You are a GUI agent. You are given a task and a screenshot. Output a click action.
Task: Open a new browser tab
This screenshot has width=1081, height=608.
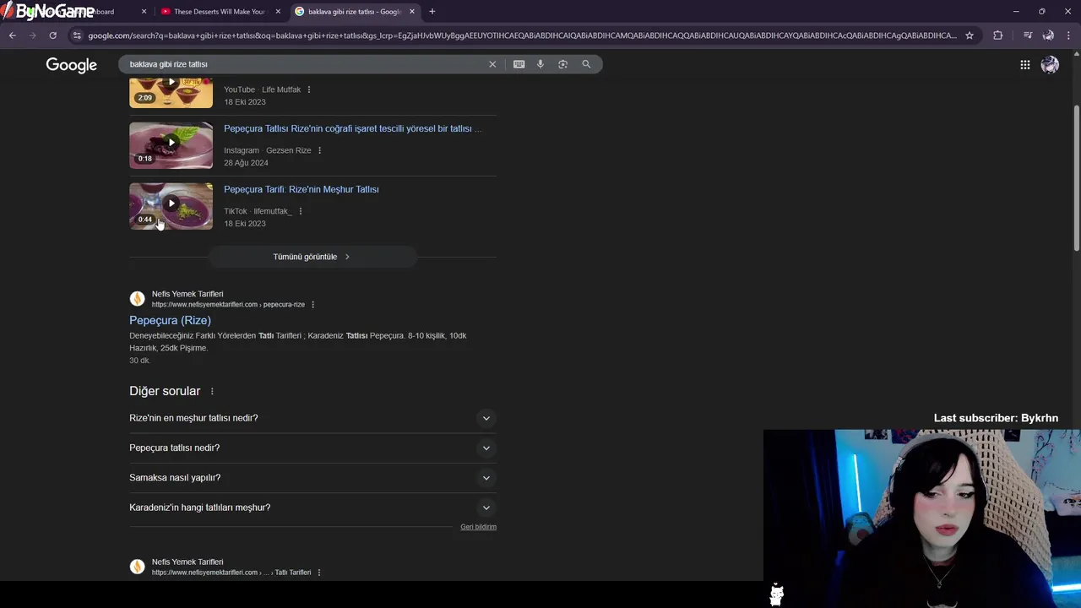[x=432, y=11]
